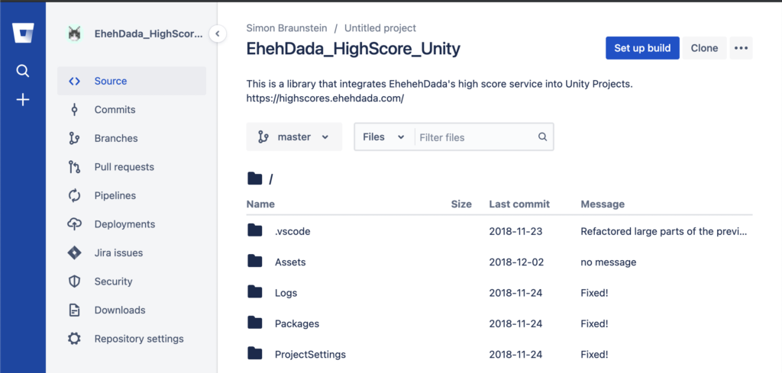Click the Size column header
782x373 pixels.
coord(461,204)
